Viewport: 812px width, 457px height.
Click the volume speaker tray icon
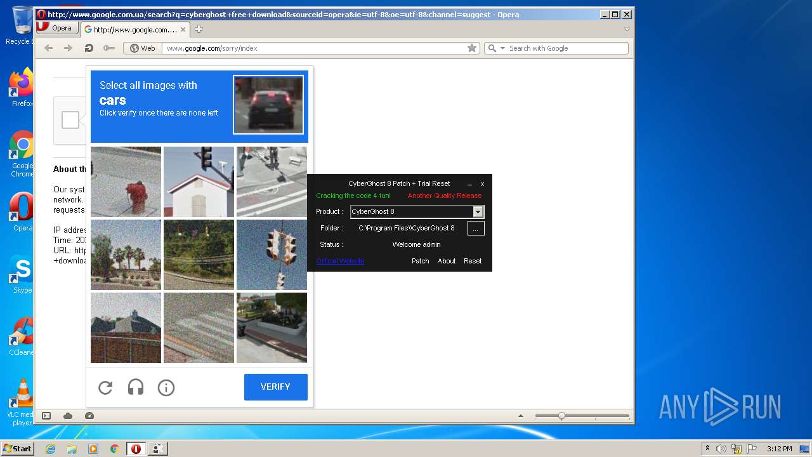pyautogui.click(x=721, y=449)
